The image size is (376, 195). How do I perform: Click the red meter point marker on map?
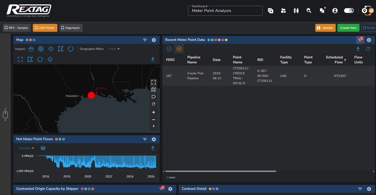(x=91, y=95)
